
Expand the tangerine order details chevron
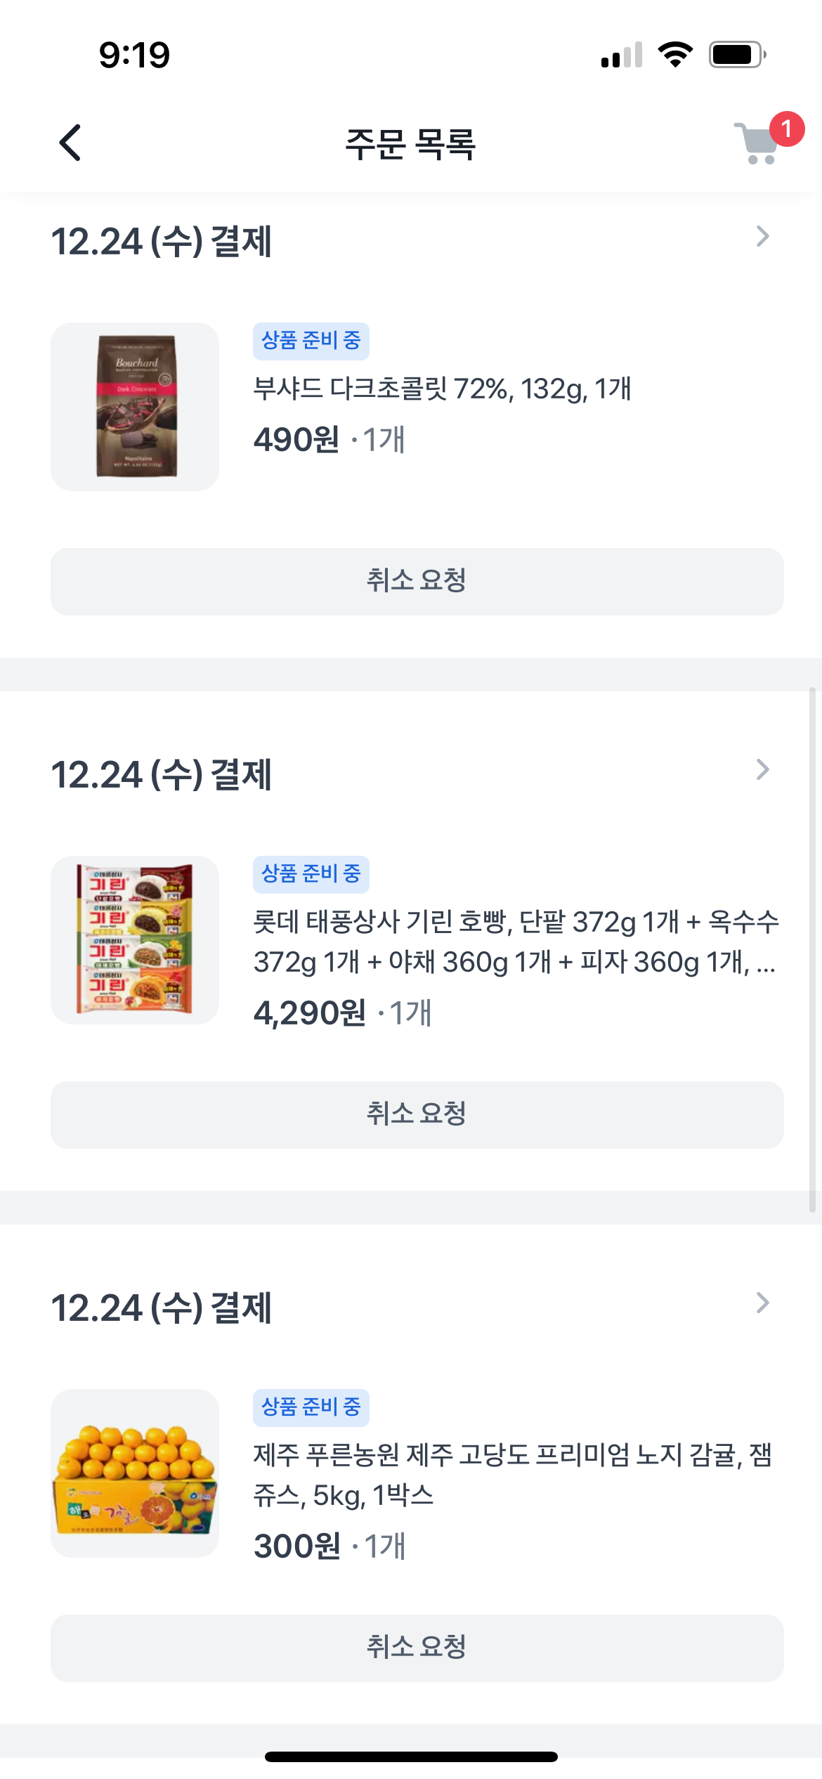click(x=762, y=1303)
